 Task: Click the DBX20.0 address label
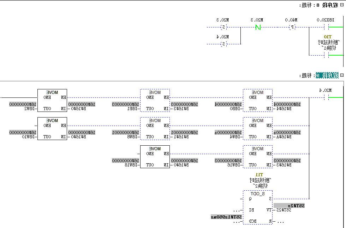[326, 20]
